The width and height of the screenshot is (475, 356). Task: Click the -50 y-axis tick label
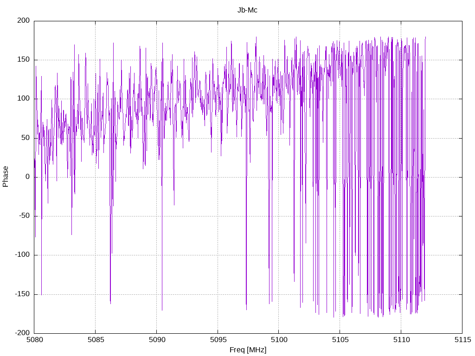pos(25,216)
